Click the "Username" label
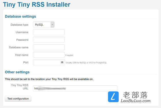Image resolution: width=161 pixels, height=108 pixels. point(22,32)
